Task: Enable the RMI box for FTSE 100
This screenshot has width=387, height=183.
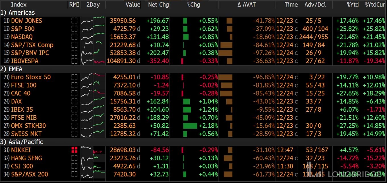Action: 74,85
